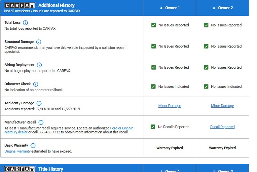The width and height of the screenshot is (257, 172).
Task: Click the Recall Reported link
Action: tap(222, 127)
